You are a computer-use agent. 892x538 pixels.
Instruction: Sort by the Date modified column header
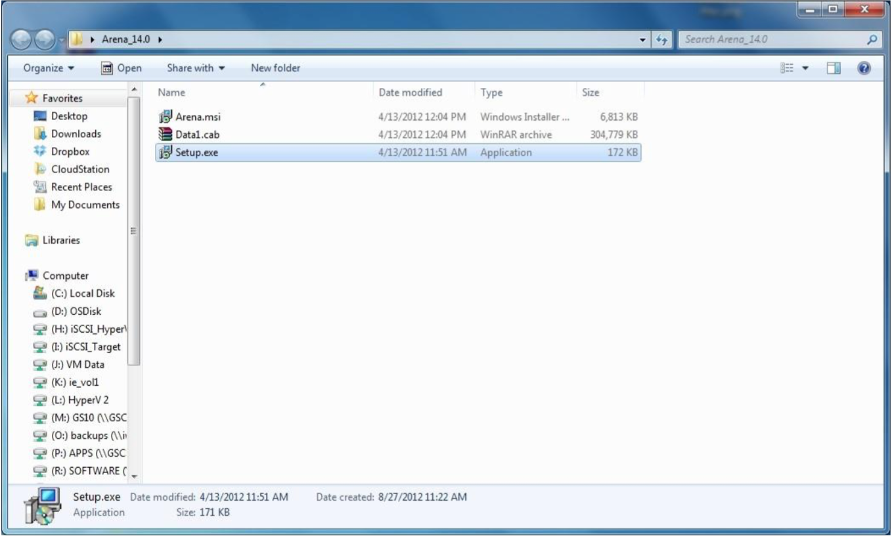coord(424,93)
